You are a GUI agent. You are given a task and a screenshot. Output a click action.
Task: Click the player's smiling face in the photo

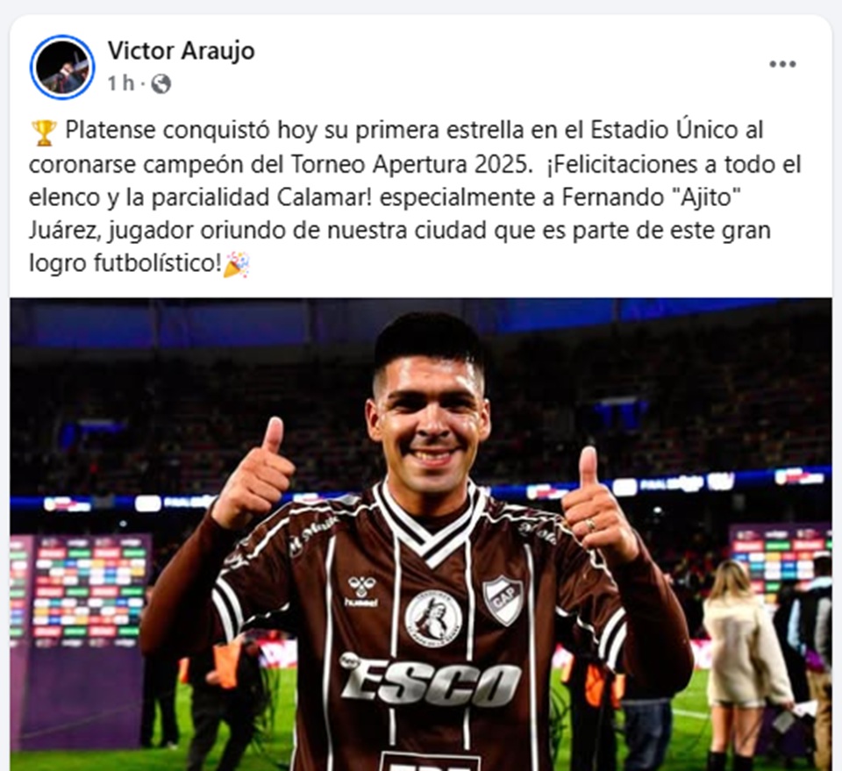tap(429, 418)
